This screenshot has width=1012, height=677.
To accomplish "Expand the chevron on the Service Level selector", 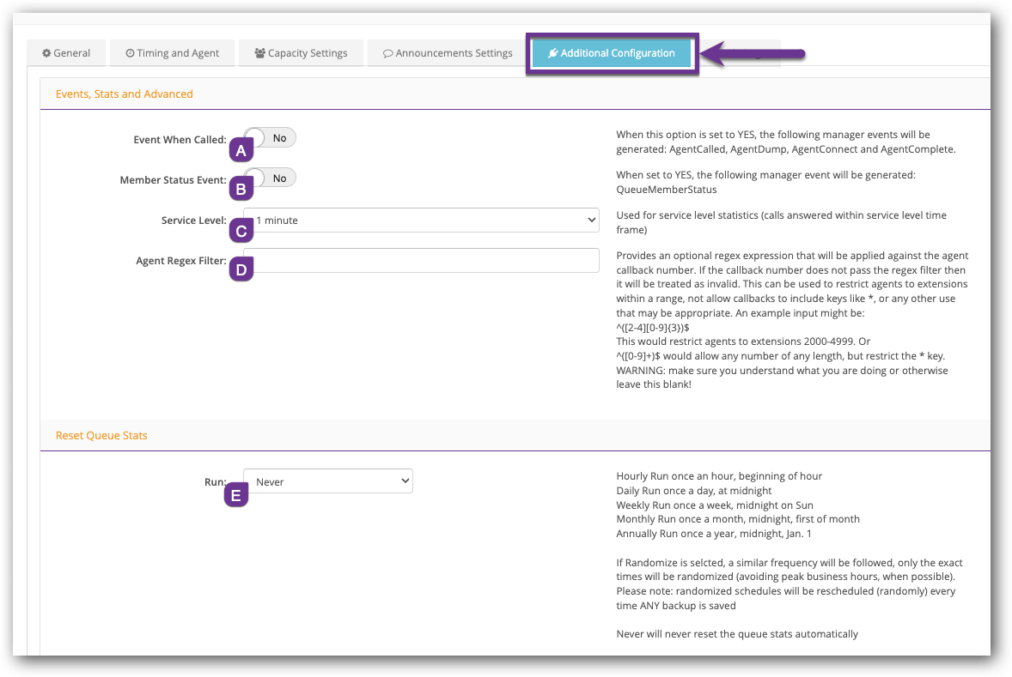I will click(x=591, y=220).
